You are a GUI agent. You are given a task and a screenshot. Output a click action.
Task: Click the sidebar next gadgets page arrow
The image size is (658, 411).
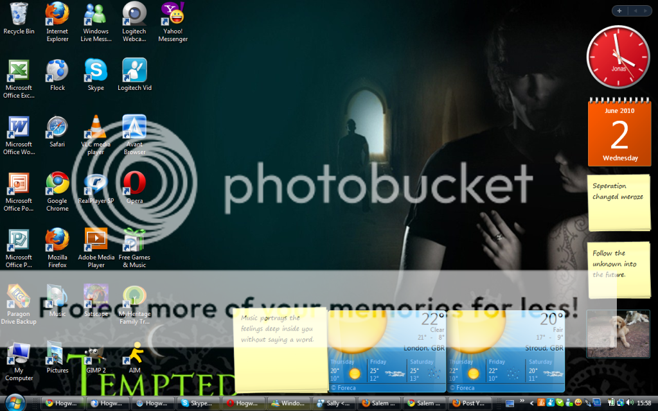(645, 11)
